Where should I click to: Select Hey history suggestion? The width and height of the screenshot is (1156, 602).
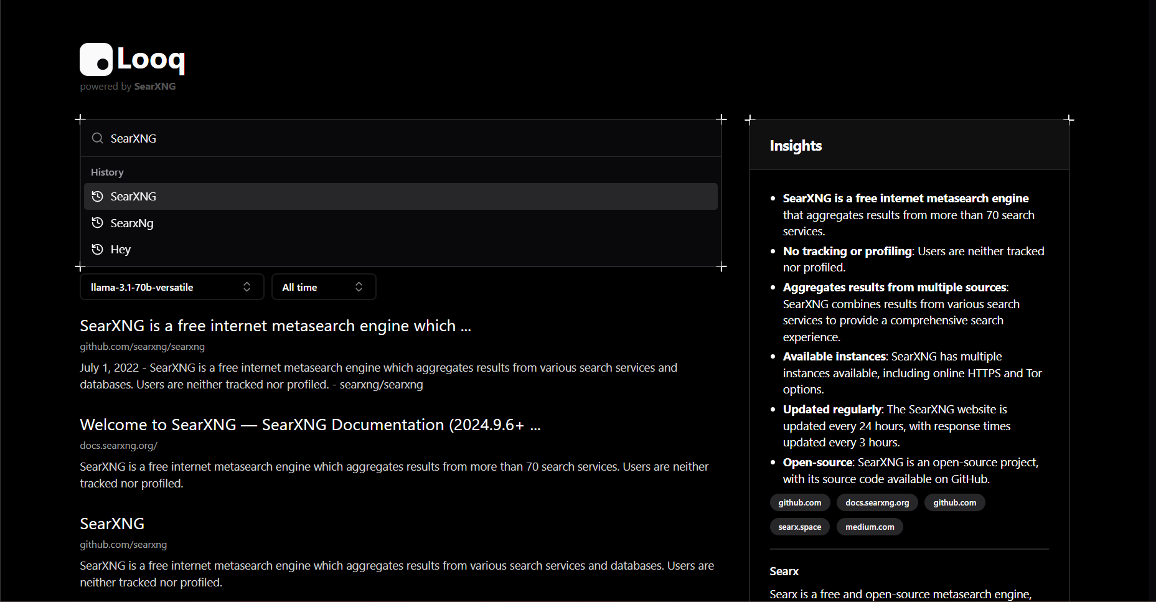tap(401, 249)
